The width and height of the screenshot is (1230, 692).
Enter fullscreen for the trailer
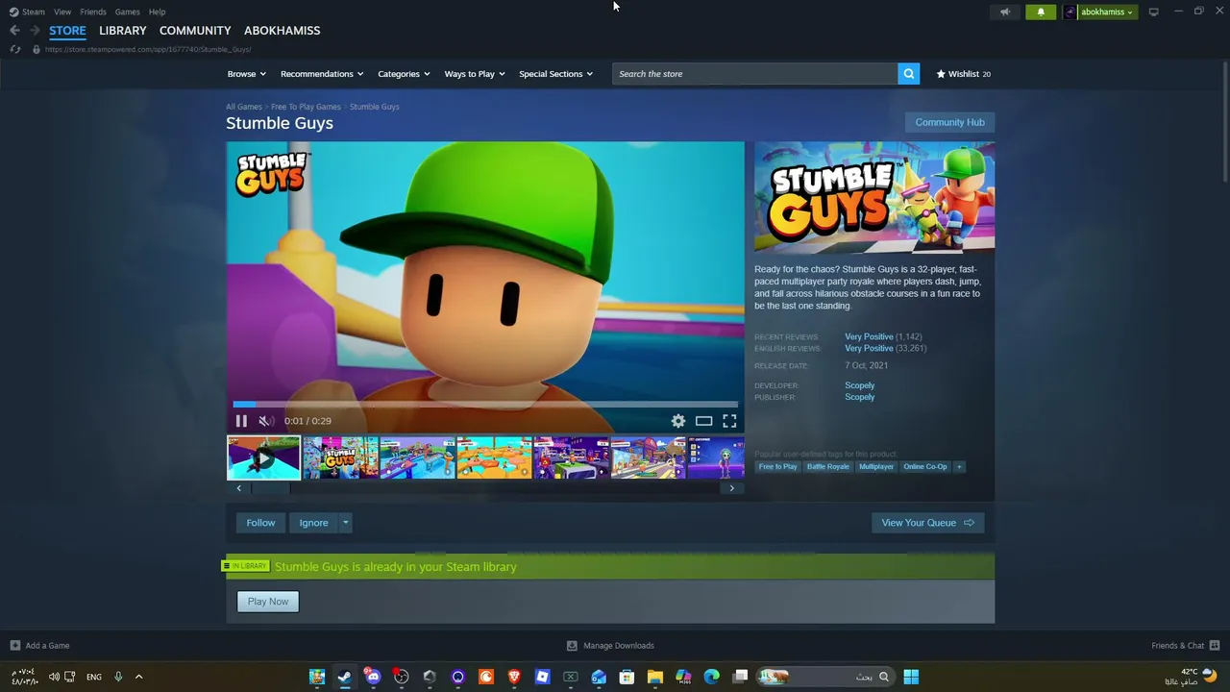[x=729, y=421]
